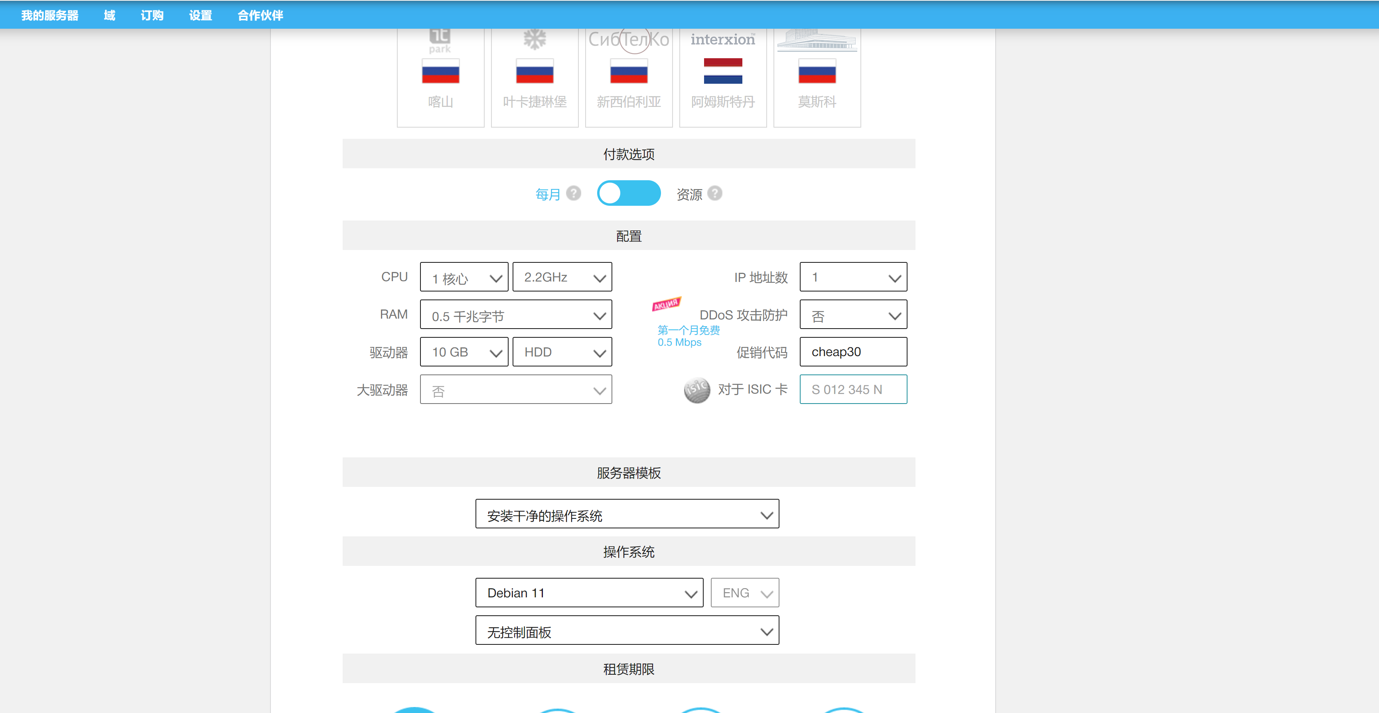
Task: Open the Debian 11 OS dropdown
Action: (x=589, y=593)
